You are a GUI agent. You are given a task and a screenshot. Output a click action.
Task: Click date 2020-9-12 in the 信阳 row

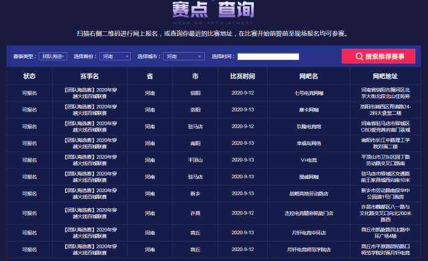(x=242, y=93)
